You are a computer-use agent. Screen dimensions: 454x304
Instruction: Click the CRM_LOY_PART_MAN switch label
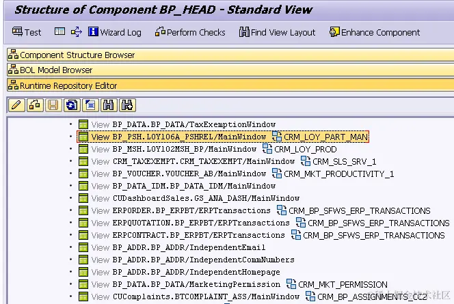tap(325, 137)
